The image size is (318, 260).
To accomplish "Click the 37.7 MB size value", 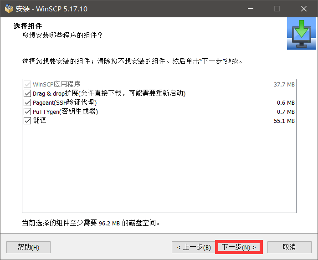I will click(x=284, y=85).
